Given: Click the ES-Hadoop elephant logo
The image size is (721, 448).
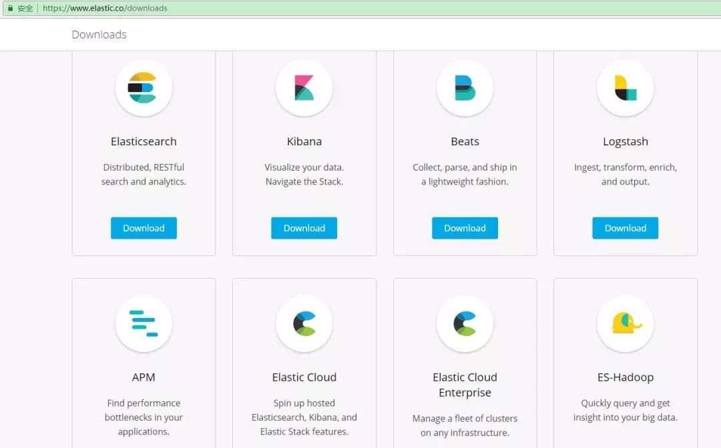Looking at the screenshot, I should [626, 323].
